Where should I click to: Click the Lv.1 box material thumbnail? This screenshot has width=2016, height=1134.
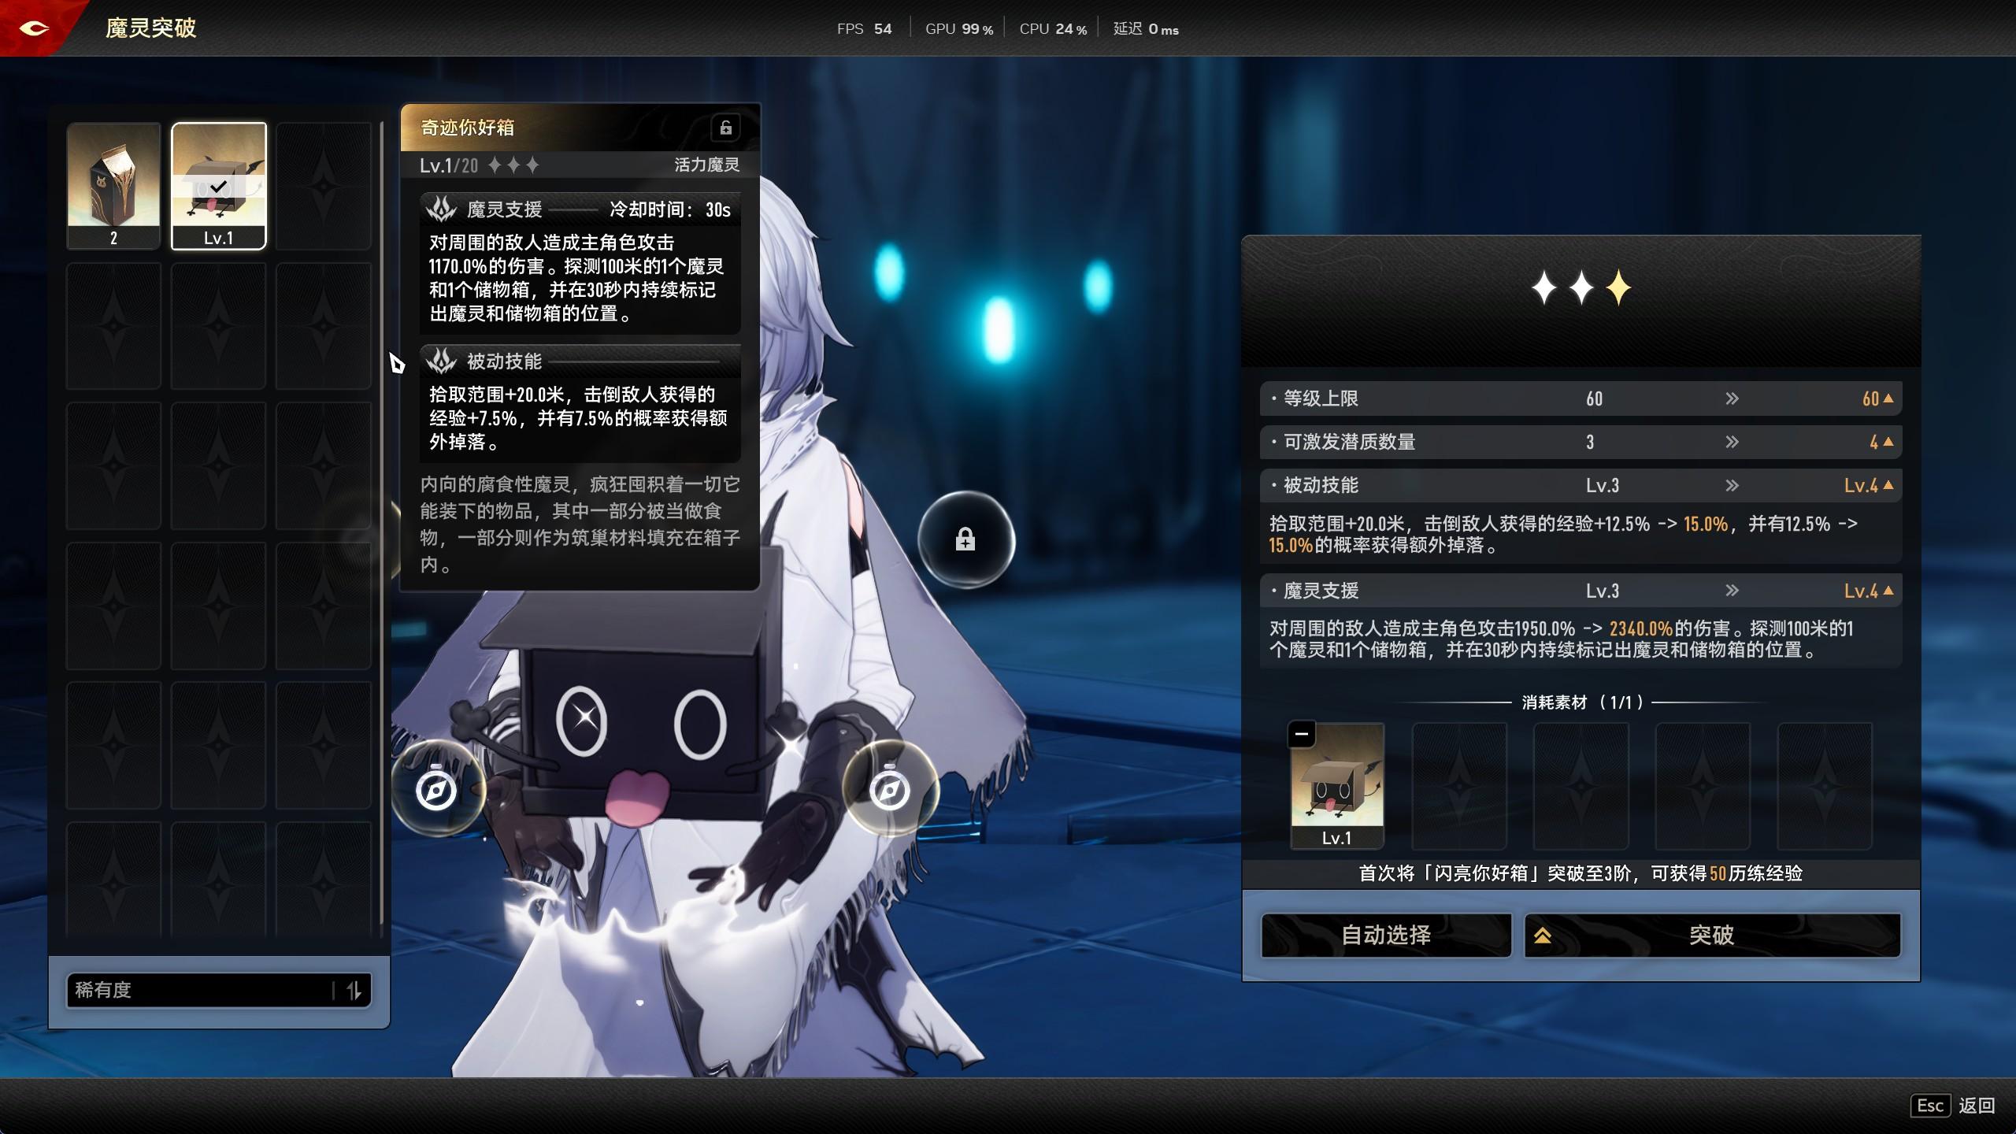[1336, 787]
